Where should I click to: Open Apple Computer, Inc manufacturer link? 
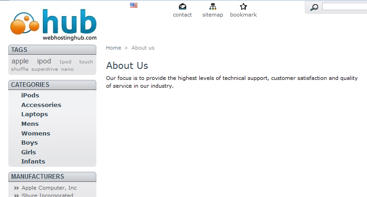pyautogui.click(x=49, y=188)
